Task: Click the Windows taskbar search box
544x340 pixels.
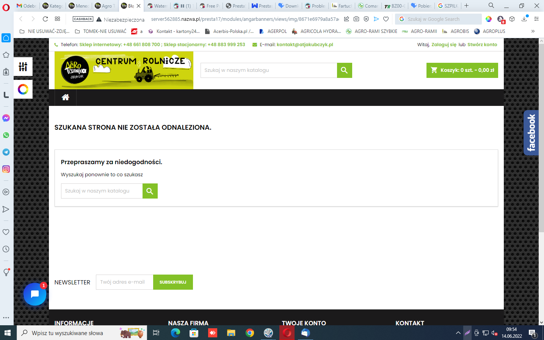Action: [x=82, y=333]
